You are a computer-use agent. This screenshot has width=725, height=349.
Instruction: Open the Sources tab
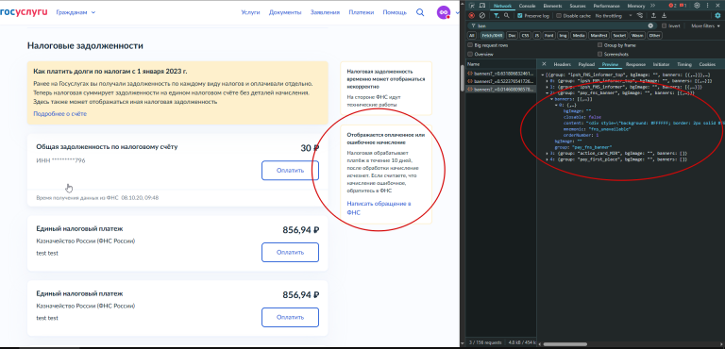(x=578, y=6)
